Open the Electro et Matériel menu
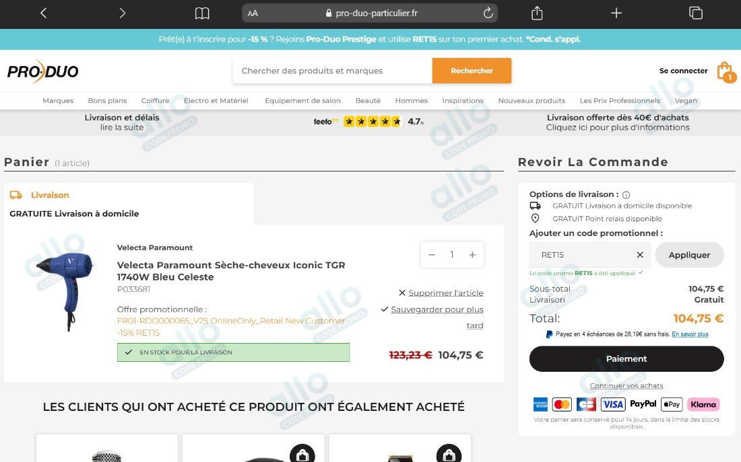Screen dimensions: 741x462 point(216,100)
